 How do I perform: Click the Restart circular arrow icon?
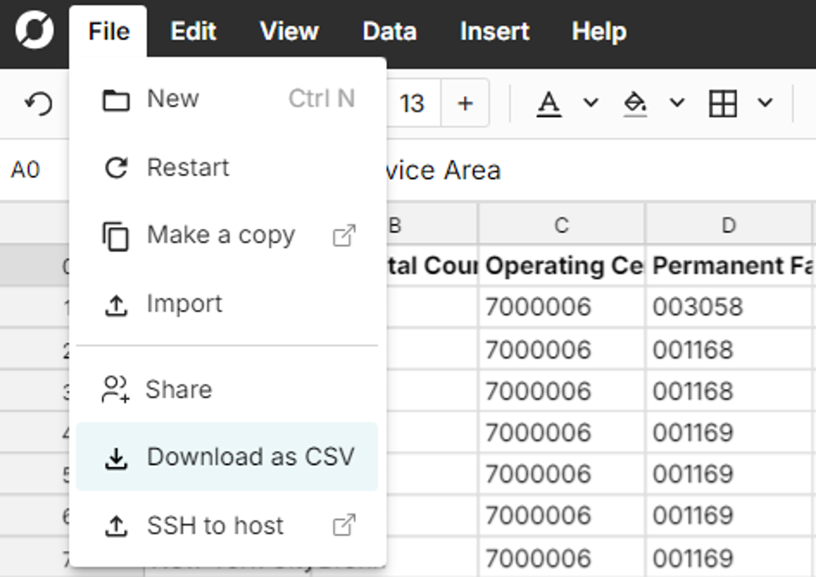116,167
